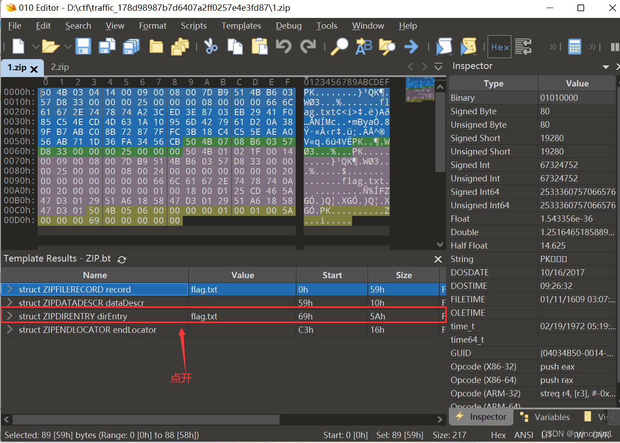Select the DOSDATE row in Inspector

click(533, 272)
